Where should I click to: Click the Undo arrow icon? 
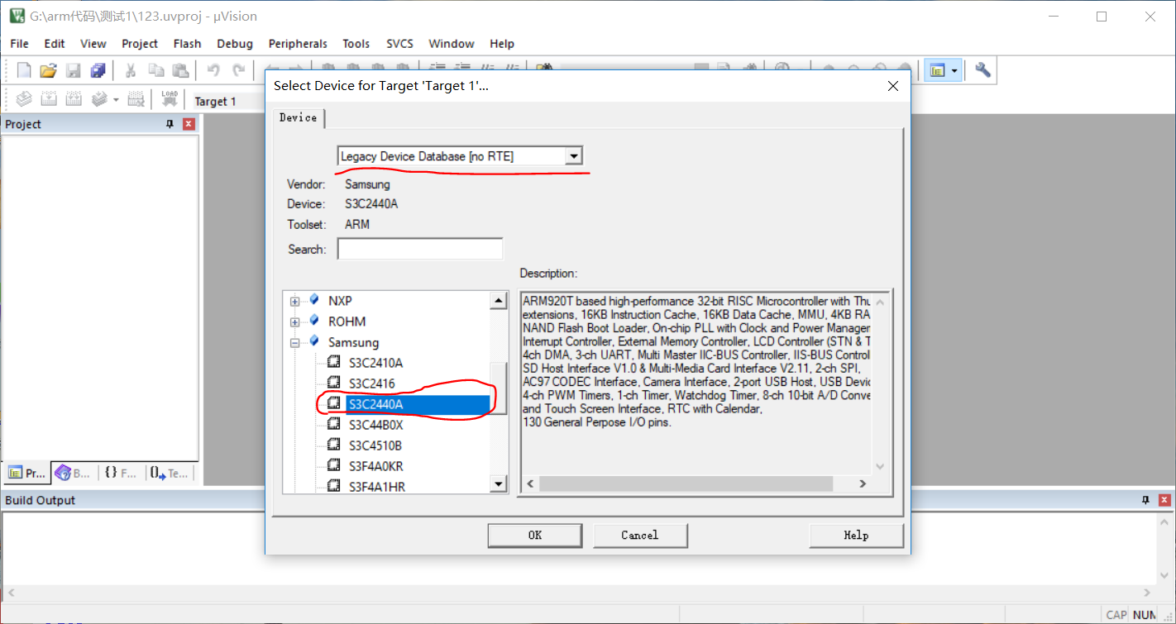tap(213, 70)
